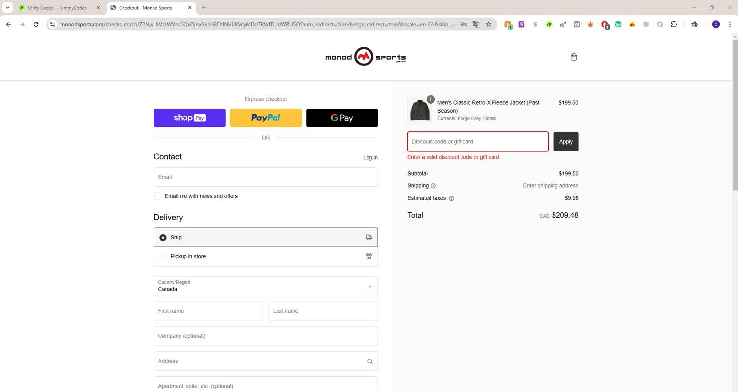
Task: Click the Log in link
Action: [370, 158]
